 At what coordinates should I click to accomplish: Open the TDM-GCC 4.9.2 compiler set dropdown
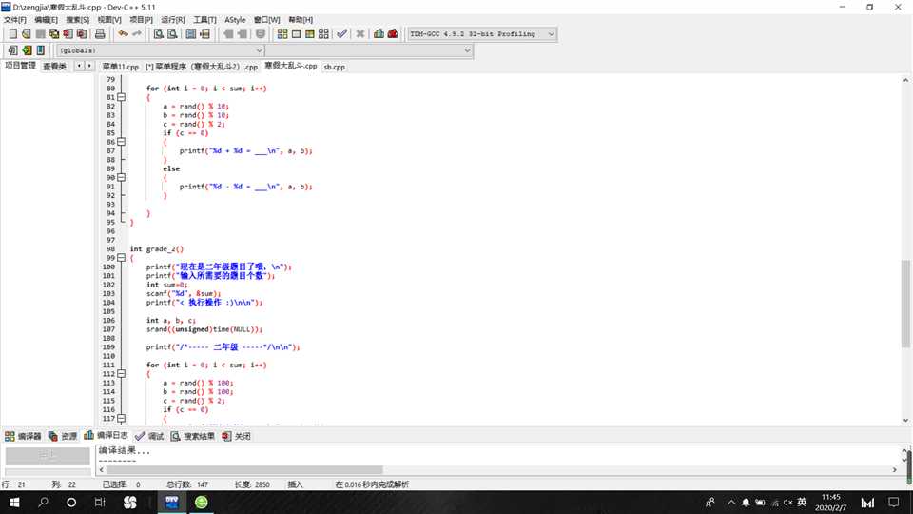pyautogui.click(x=482, y=34)
